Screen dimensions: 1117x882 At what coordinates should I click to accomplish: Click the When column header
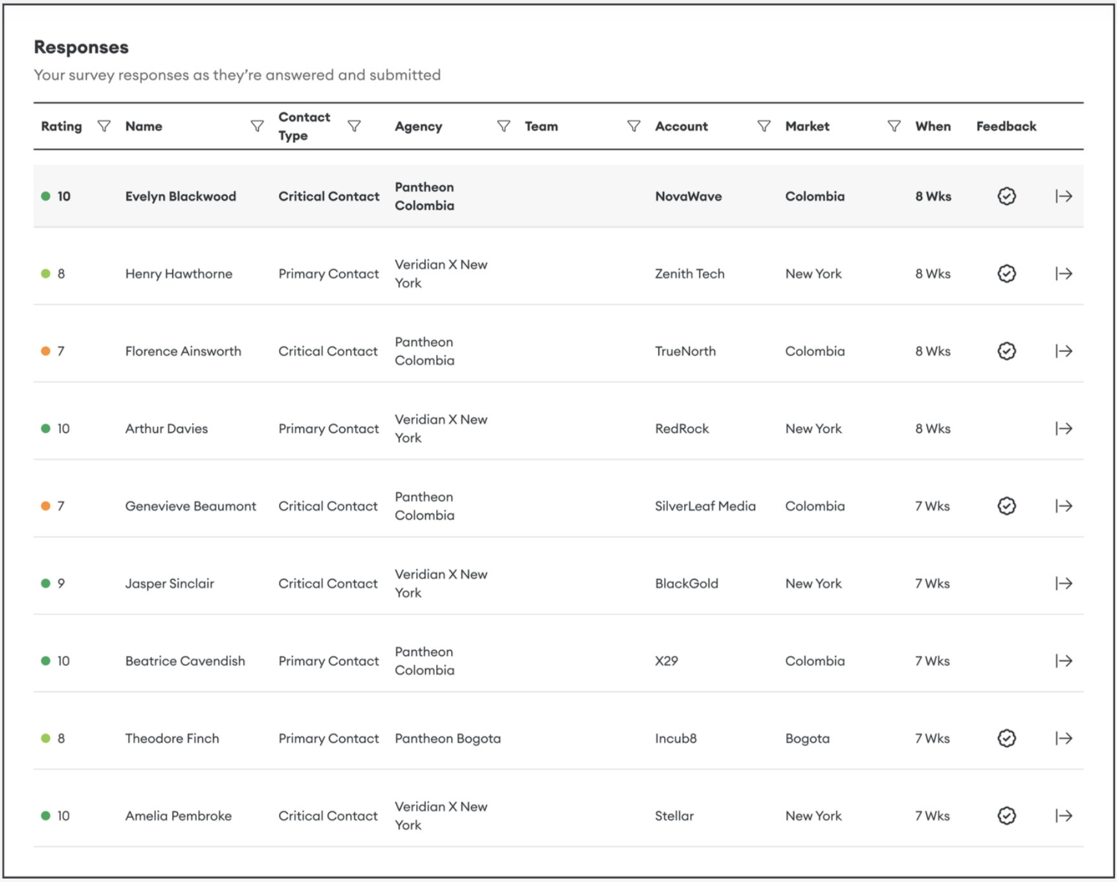coord(933,126)
